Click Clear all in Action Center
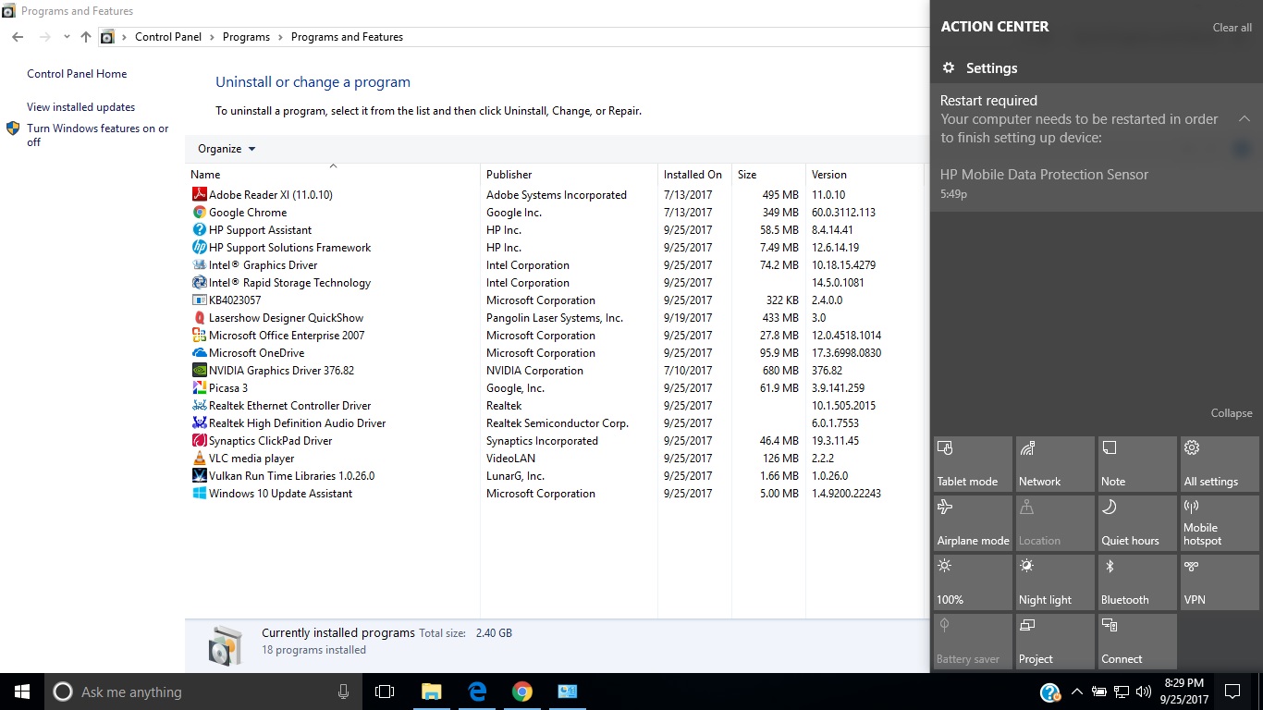 coord(1232,28)
